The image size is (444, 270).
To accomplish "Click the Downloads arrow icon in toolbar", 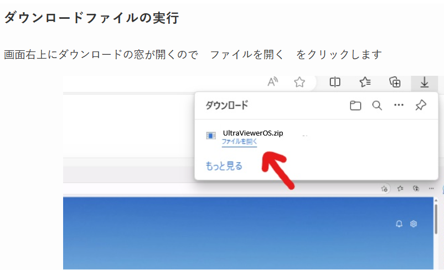I will point(424,82).
